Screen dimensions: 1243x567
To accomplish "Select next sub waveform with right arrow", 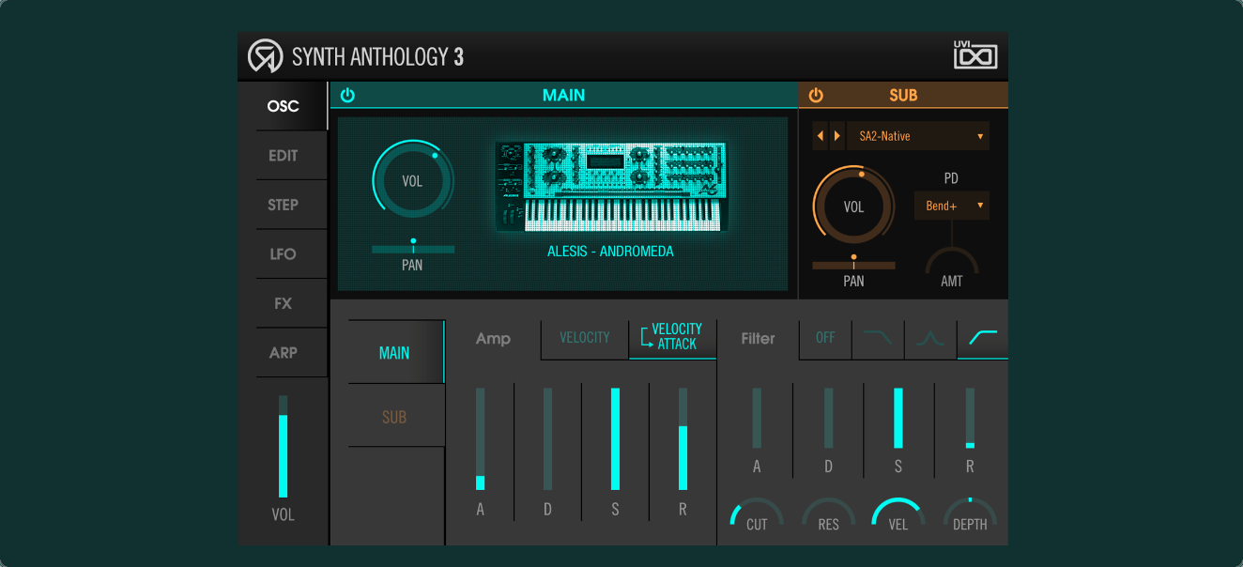I will point(836,136).
